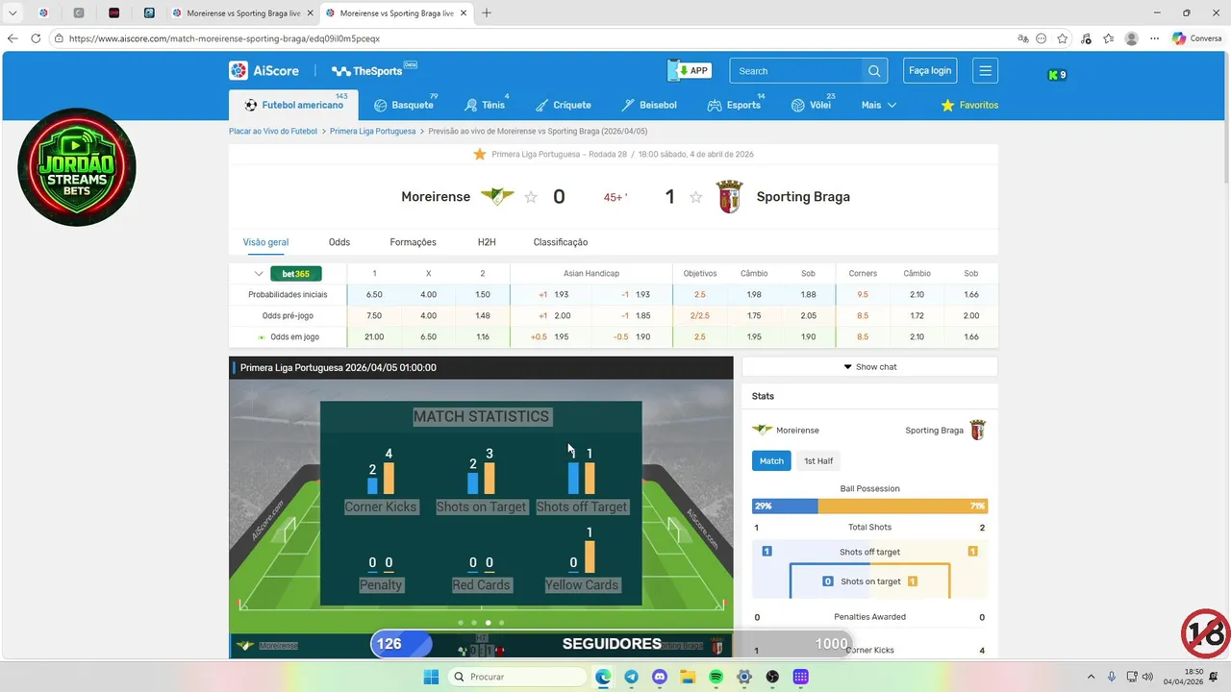Reload the page

pyautogui.click(x=36, y=38)
